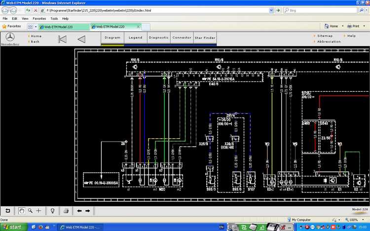Click the Mercedes-Benz star logo
The height and width of the screenshot is (231, 370).
[9, 37]
